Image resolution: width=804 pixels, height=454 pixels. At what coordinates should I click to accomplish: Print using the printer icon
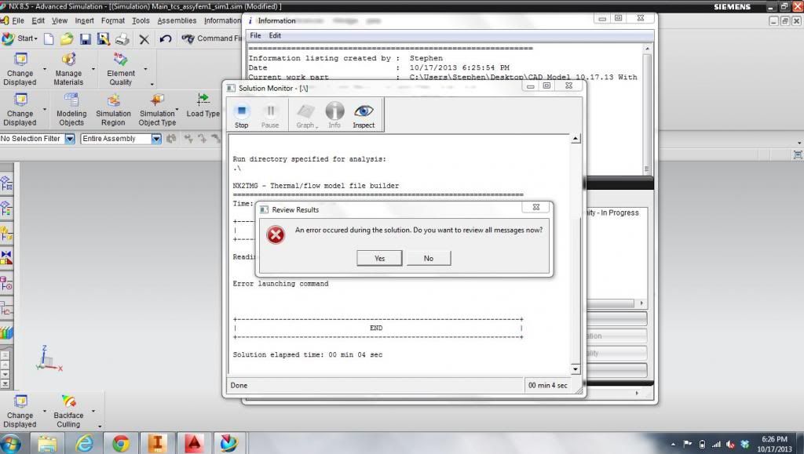point(122,39)
